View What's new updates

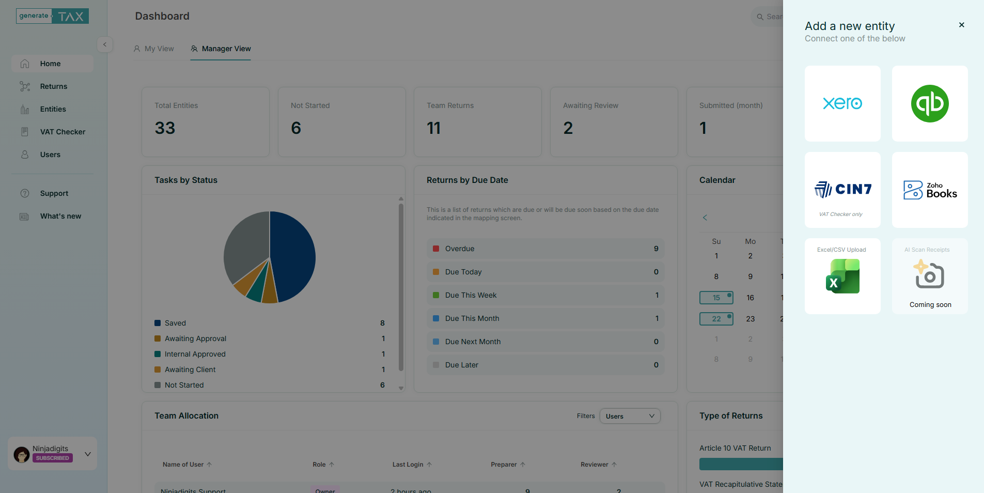[60, 216]
